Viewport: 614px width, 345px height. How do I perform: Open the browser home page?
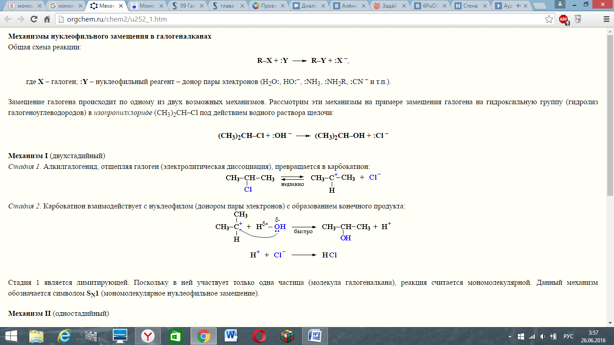click(x=47, y=19)
